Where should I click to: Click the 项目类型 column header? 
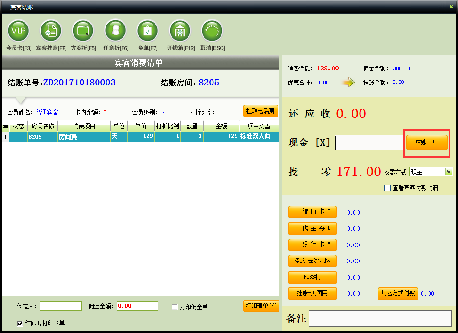pyautogui.click(x=259, y=126)
